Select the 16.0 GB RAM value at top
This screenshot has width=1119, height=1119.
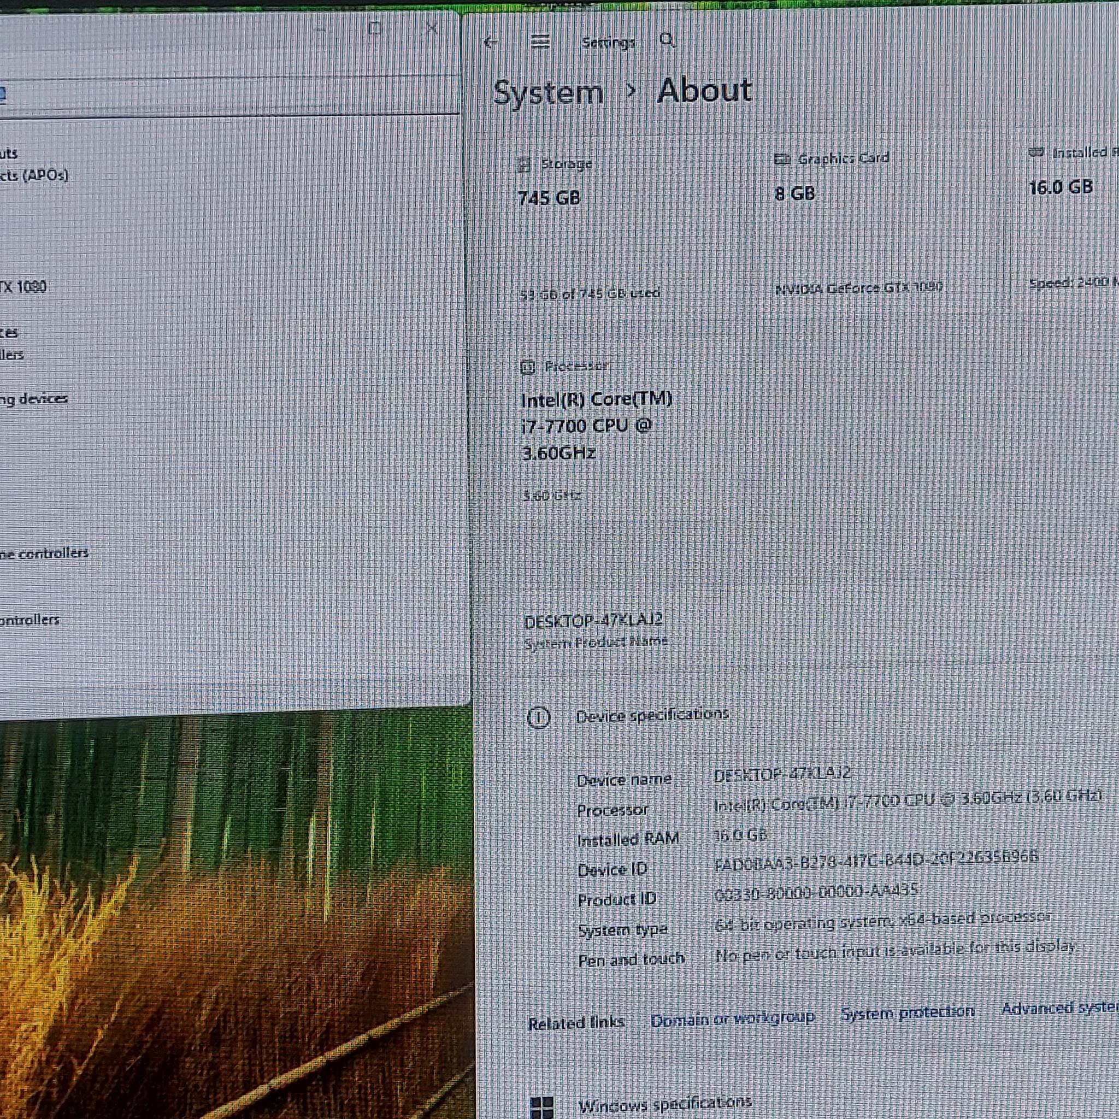(1061, 187)
